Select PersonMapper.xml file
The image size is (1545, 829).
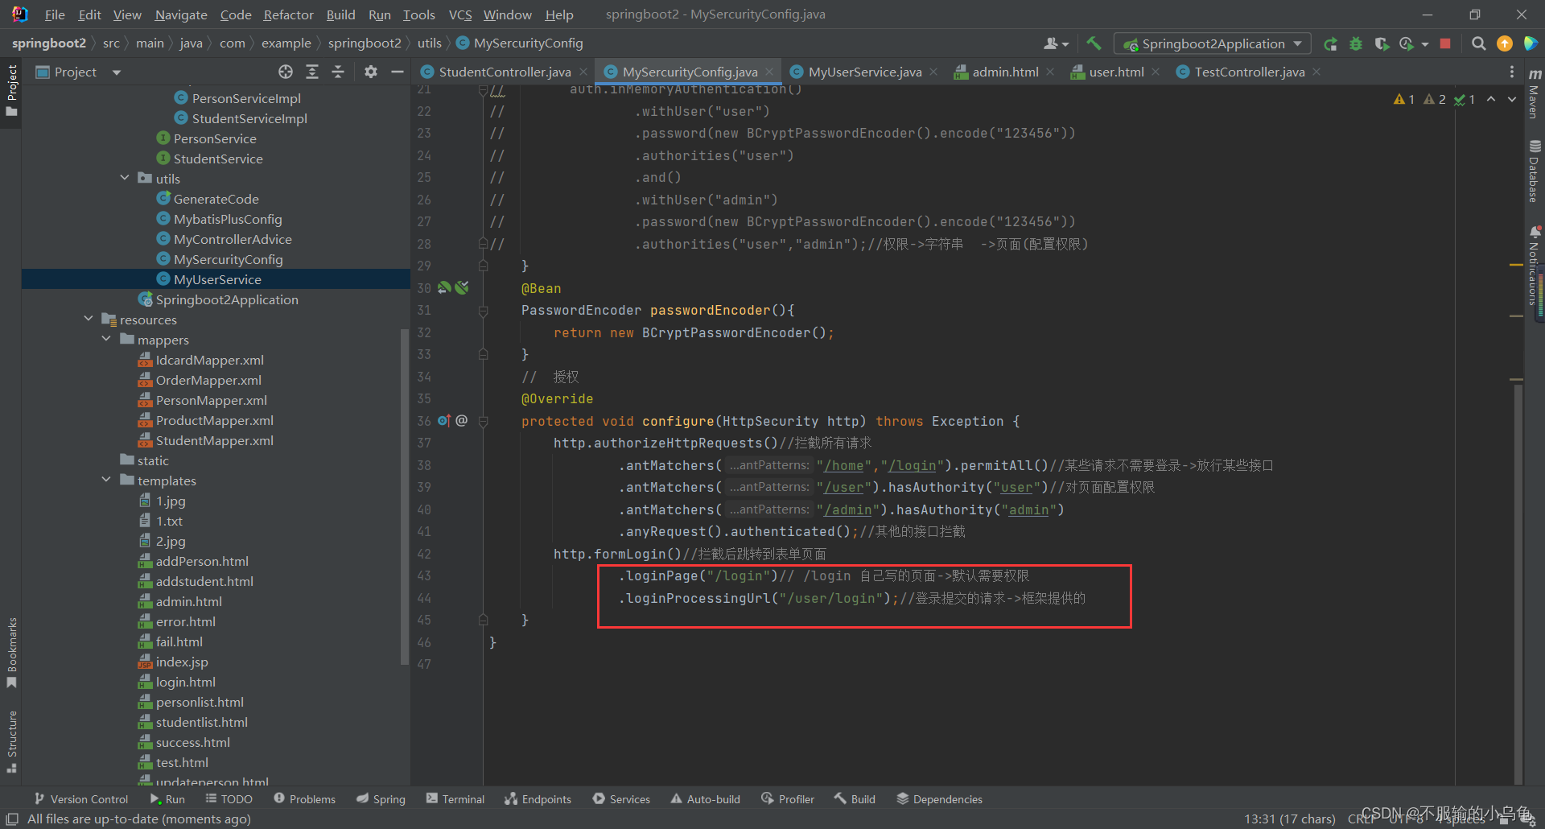pos(211,400)
